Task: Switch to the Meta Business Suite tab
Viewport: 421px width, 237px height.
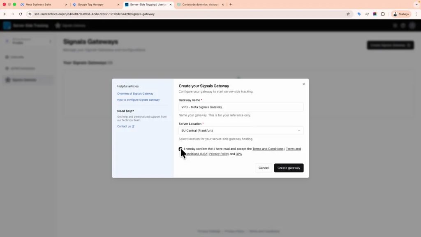Action: (x=38, y=5)
